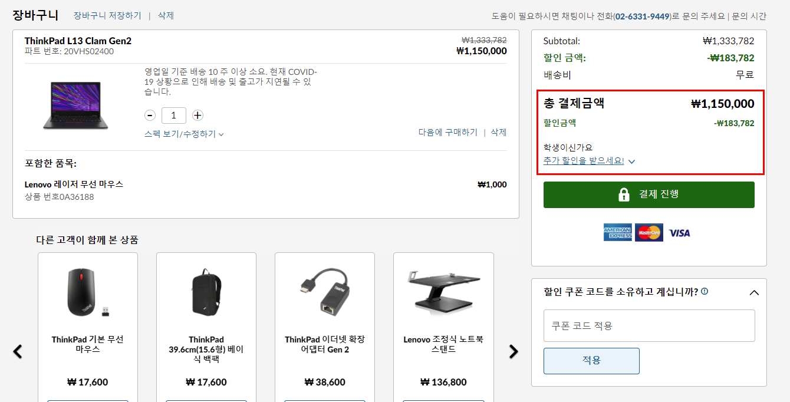Viewport: 790px width, 402px height.
Task: Click 장바구니 저장하기 link
Action: point(107,16)
